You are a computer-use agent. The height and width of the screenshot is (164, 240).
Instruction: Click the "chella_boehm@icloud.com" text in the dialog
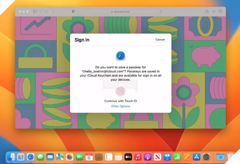click(103, 71)
